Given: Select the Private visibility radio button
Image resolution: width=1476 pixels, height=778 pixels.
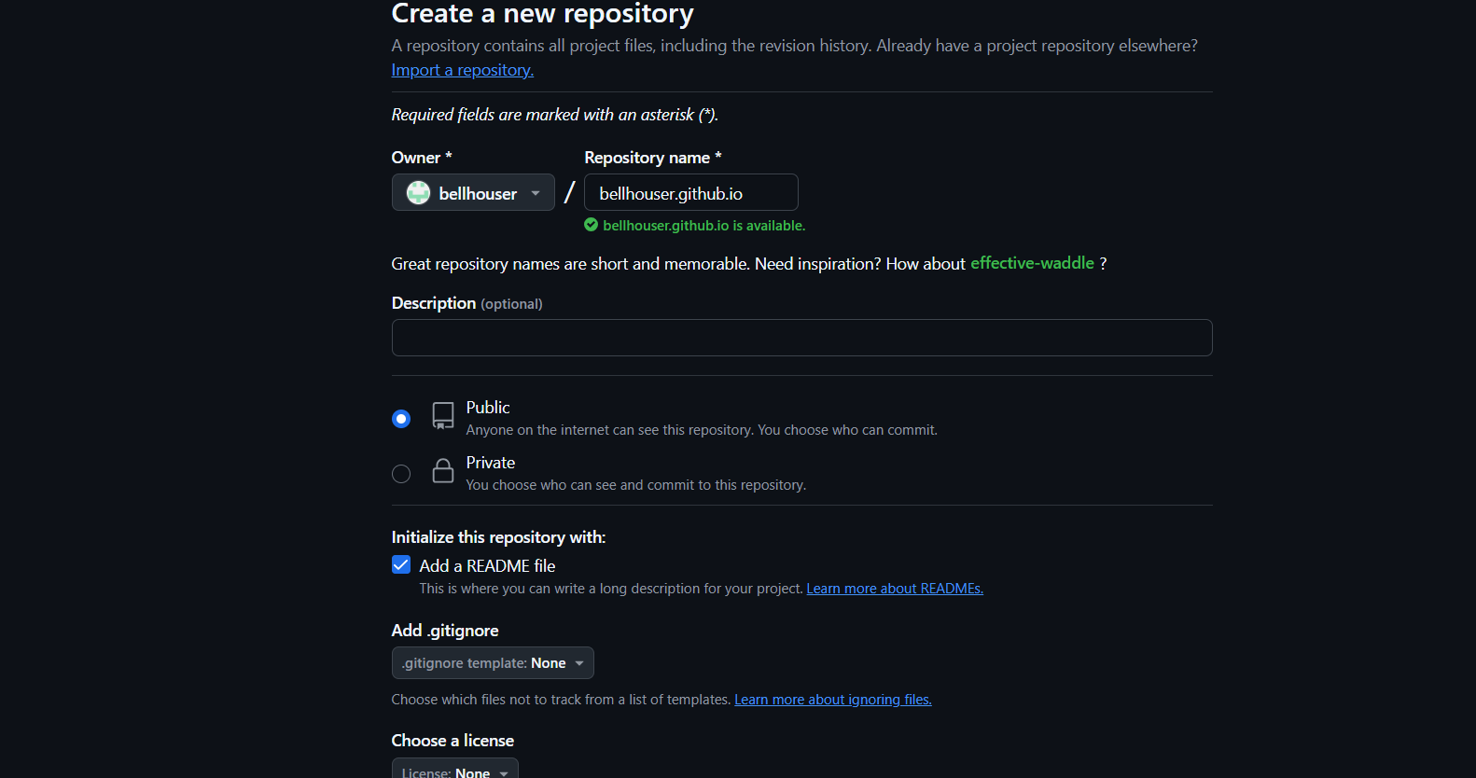Looking at the screenshot, I should point(401,474).
